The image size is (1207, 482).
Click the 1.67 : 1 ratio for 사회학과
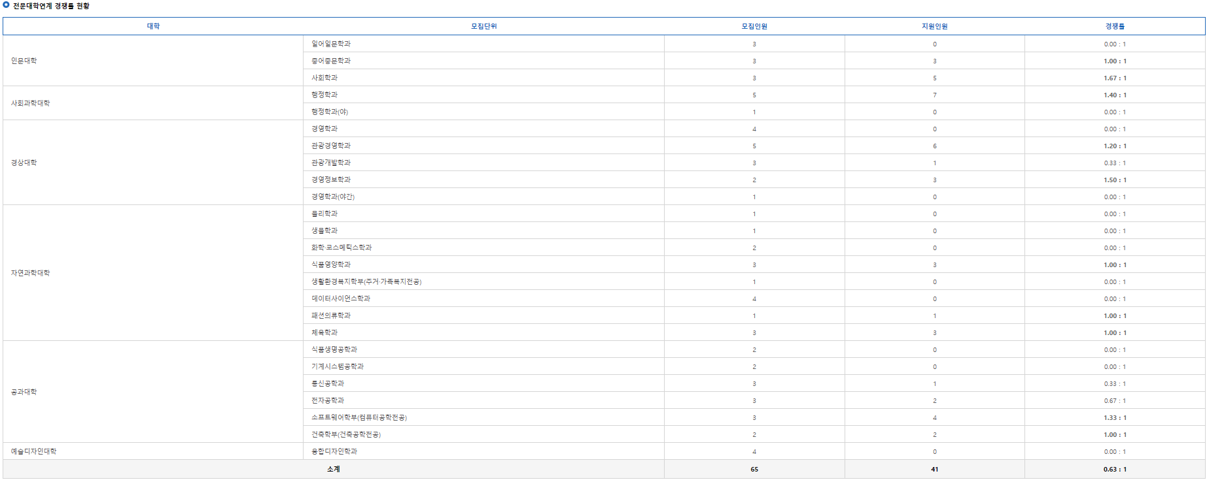pos(1115,78)
